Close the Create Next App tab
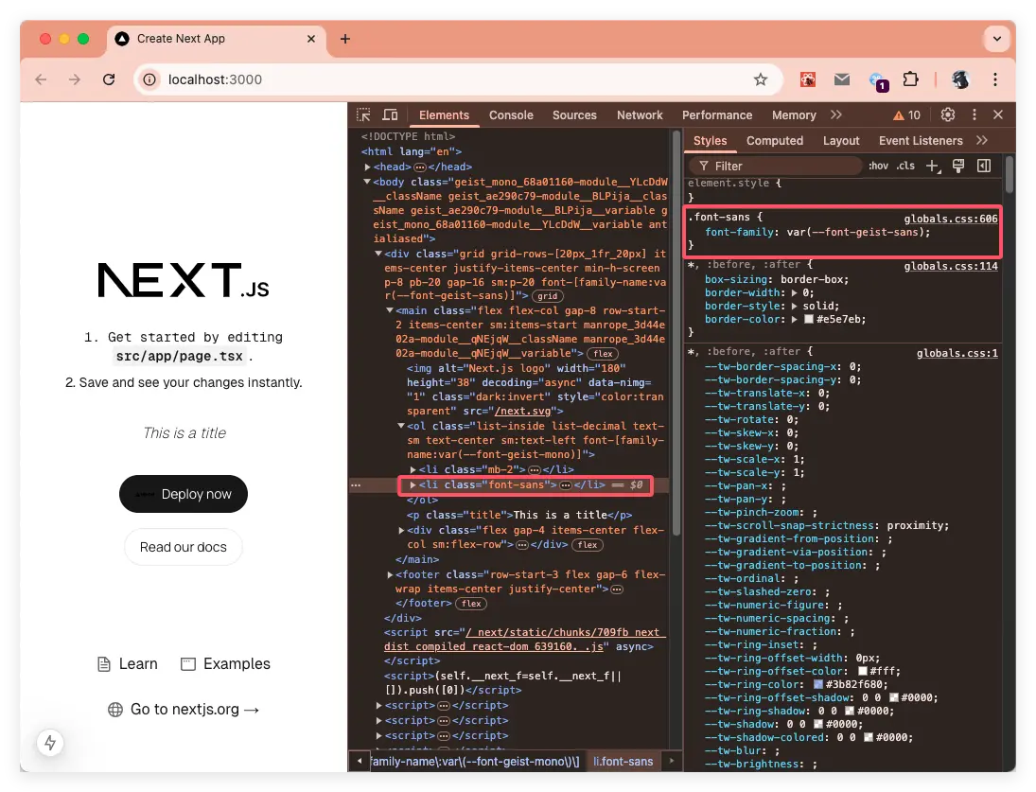The width and height of the screenshot is (1036, 792). click(311, 39)
